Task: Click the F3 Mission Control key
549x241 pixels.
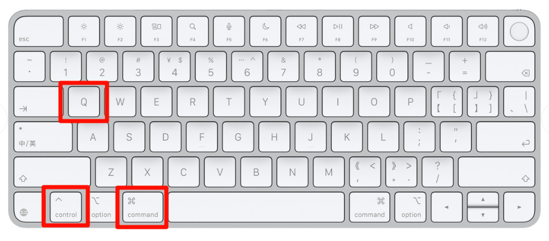Action: [x=156, y=31]
